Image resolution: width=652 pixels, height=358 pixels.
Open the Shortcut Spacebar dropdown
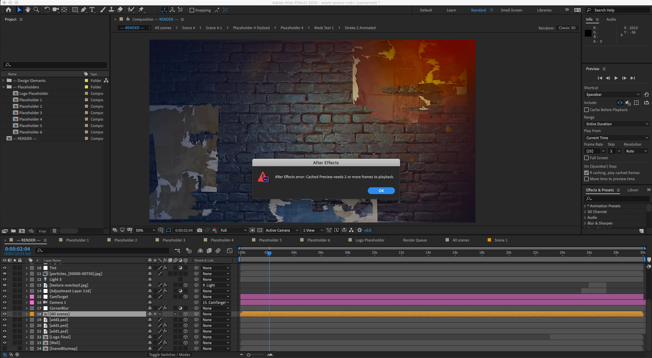click(x=613, y=94)
